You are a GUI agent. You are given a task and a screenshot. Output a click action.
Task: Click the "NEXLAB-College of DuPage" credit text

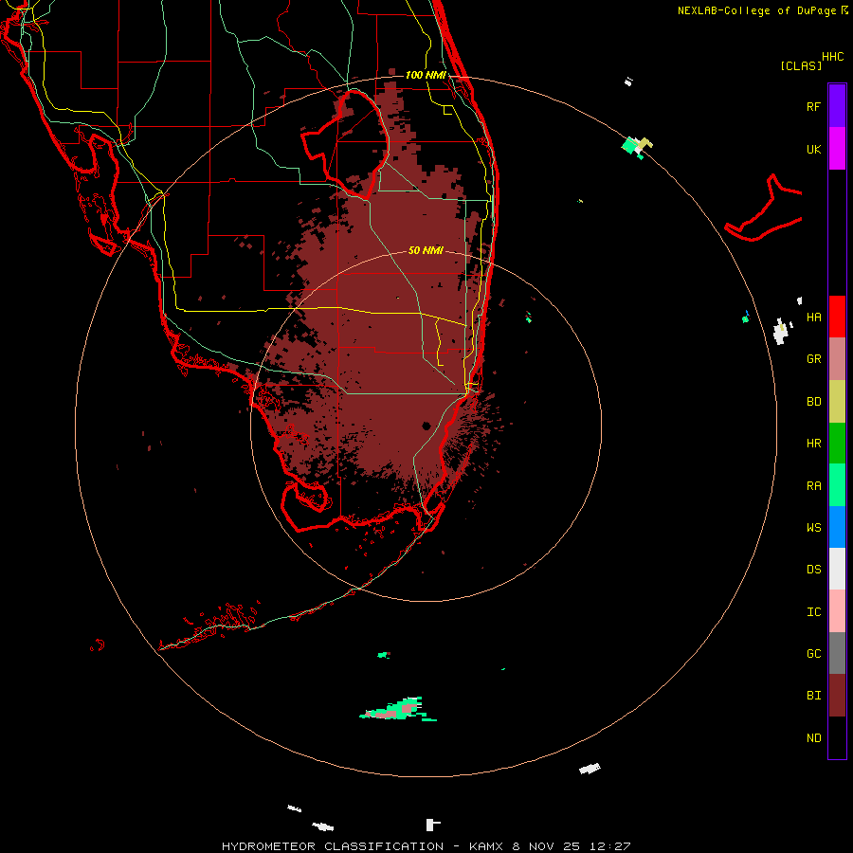point(756,10)
